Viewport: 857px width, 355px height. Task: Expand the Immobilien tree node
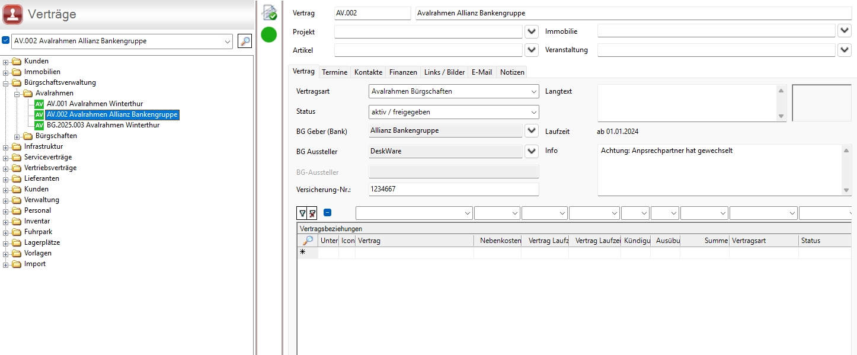[x=6, y=72]
